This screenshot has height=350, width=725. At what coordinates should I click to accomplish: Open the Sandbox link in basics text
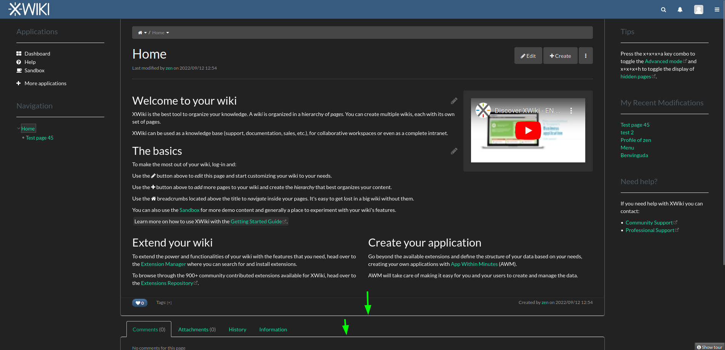click(189, 210)
